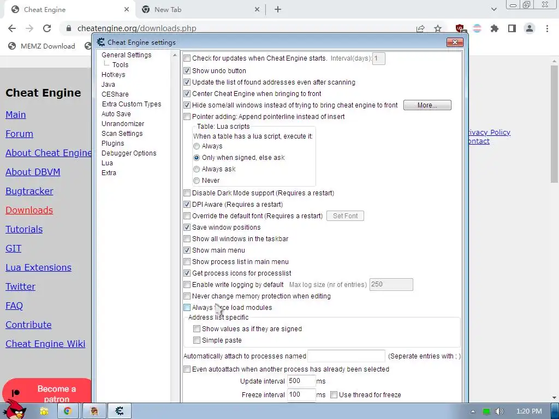Image resolution: width=559 pixels, height=419 pixels.
Task: Open the Unrandomizer settings page
Action: (123, 124)
